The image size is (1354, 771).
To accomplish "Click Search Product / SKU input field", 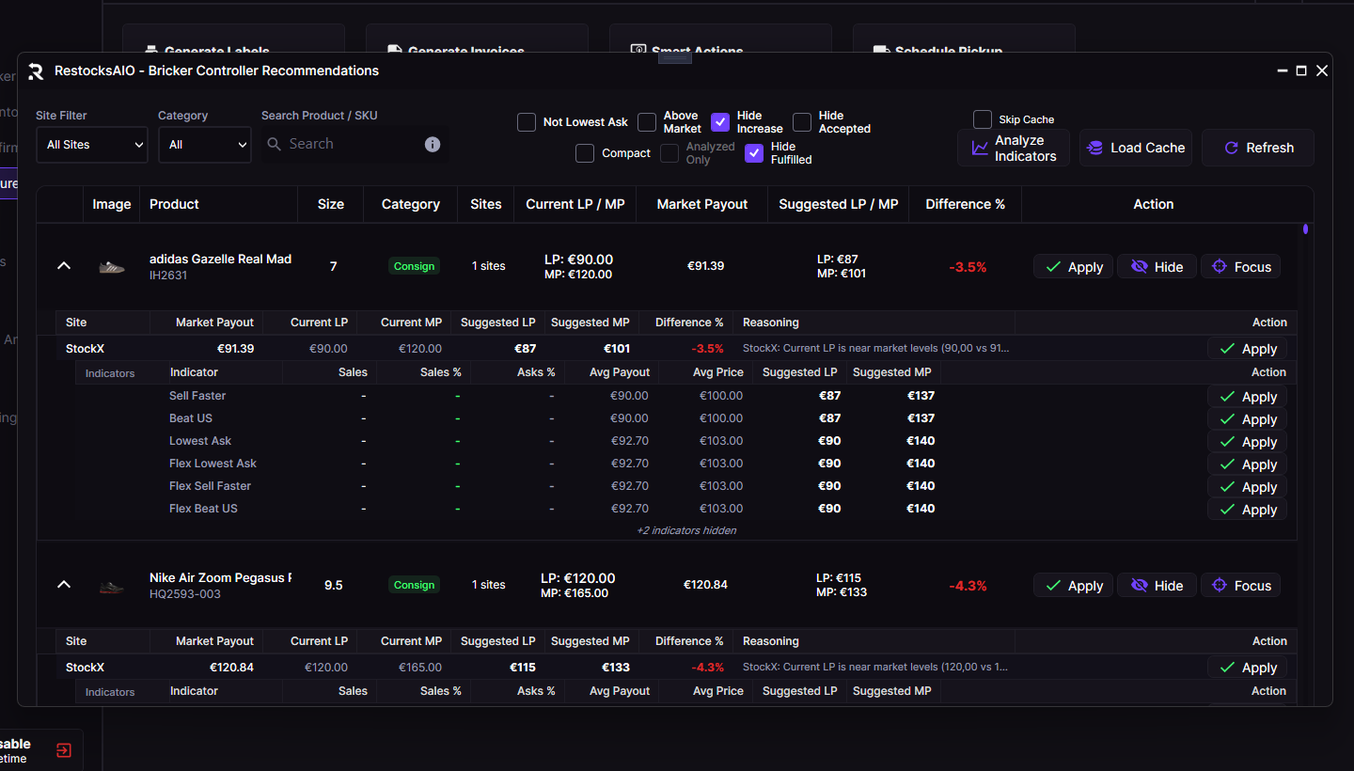I will pyautogui.click(x=354, y=144).
